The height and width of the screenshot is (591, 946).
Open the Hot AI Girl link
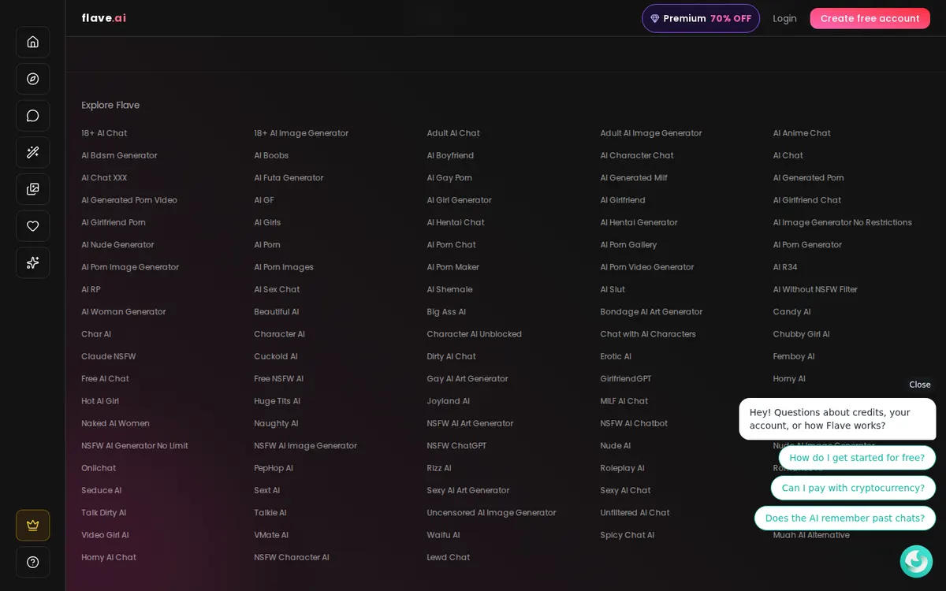click(100, 401)
